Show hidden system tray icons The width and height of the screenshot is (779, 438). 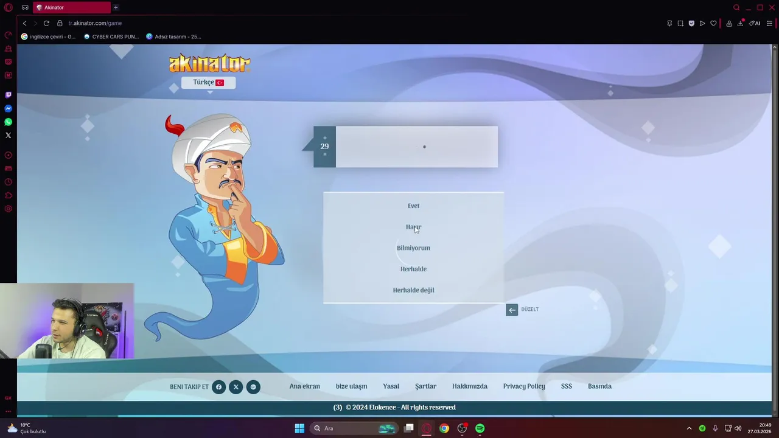[689, 428]
